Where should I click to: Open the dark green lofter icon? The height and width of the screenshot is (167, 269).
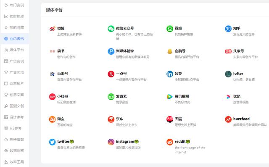[228, 74]
